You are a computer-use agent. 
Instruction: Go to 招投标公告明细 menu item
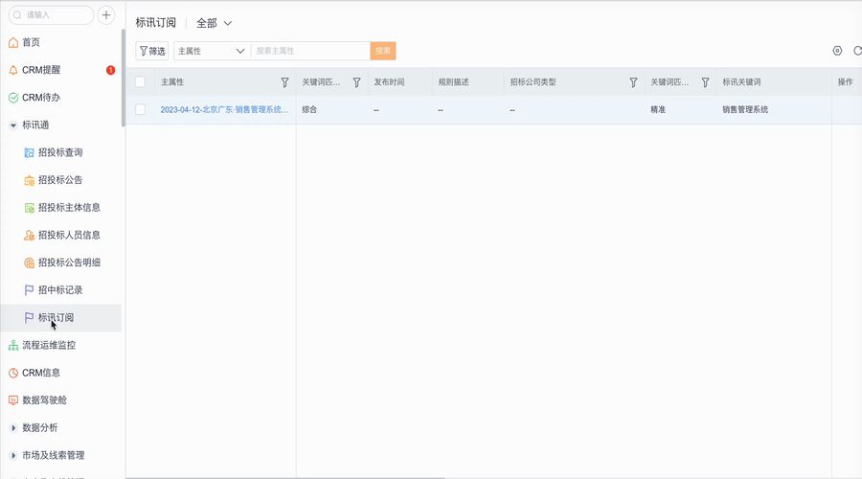click(x=69, y=262)
